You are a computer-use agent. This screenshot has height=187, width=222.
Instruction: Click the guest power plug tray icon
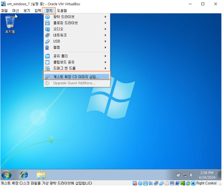pyautogui.click(x=178, y=175)
